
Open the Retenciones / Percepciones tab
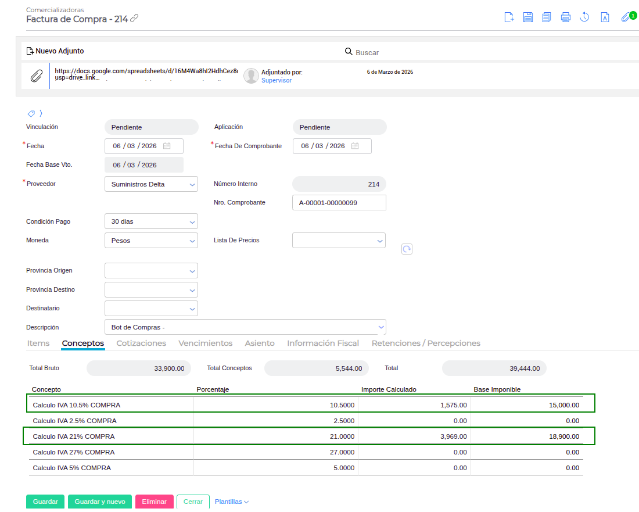point(426,343)
